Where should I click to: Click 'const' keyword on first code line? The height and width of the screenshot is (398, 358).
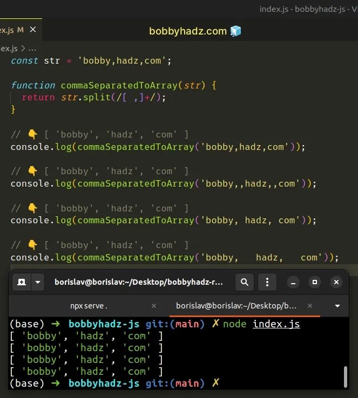24,60
